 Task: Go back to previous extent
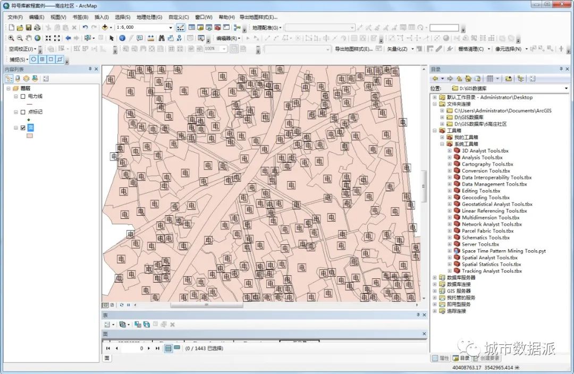coord(68,38)
